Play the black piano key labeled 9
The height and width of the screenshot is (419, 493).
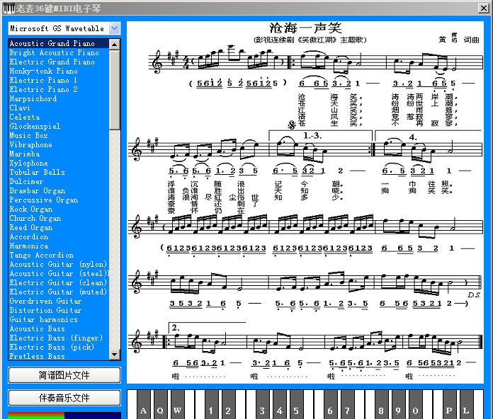pos(398,404)
